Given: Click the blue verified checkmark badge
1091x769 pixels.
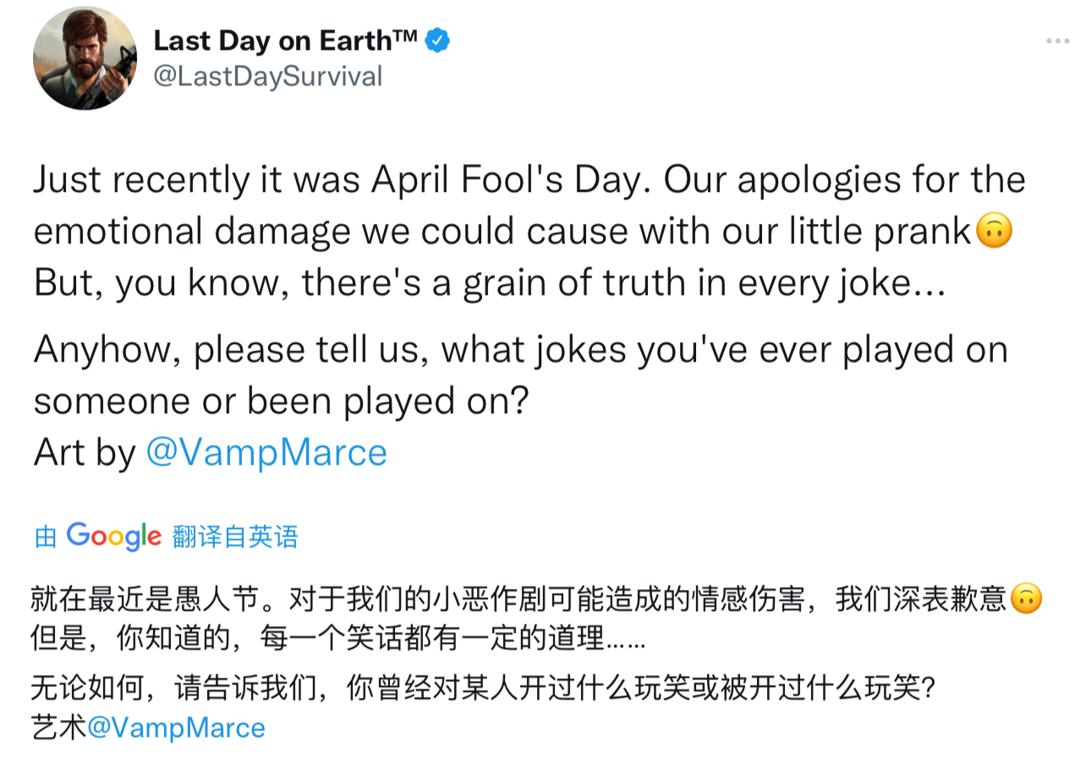Looking at the screenshot, I should tap(436, 40).
